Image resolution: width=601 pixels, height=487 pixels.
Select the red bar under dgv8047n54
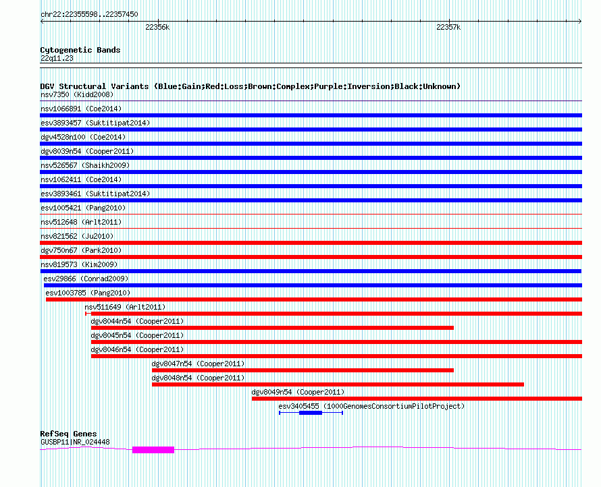(303, 370)
